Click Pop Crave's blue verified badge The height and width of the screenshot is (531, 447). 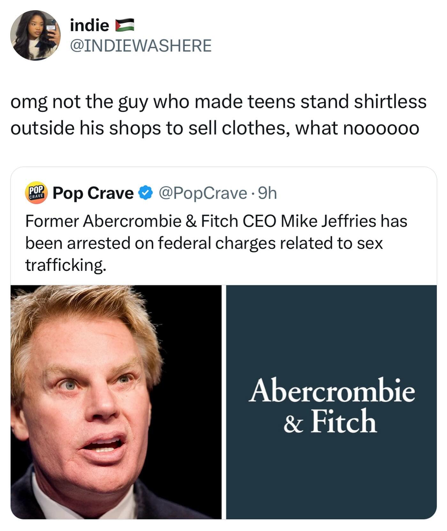coord(146,193)
